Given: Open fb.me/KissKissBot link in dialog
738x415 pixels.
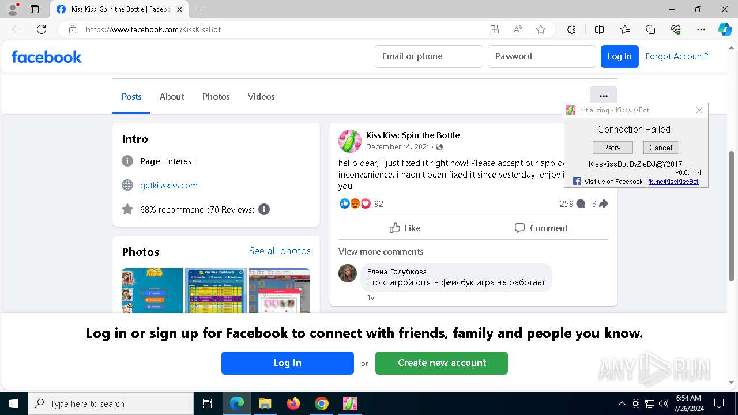Looking at the screenshot, I should (x=673, y=182).
